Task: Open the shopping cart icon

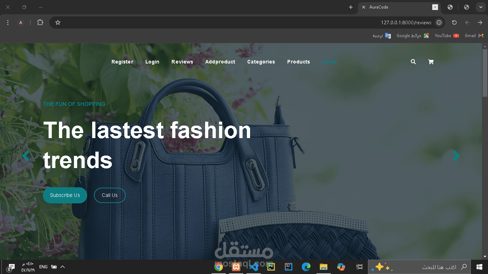Action: (x=431, y=62)
